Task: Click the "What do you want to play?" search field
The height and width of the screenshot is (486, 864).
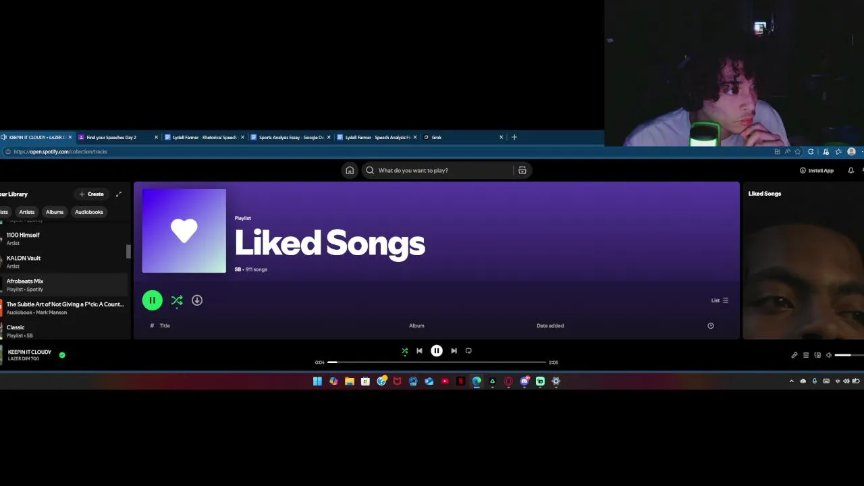Action: click(x=437, y=170)
